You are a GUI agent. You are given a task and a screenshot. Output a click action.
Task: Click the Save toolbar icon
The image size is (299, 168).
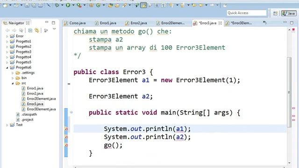pos(27,5)
